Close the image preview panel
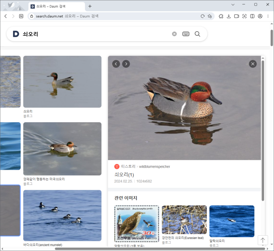Viewport: 274px width, 251px height. point(253,64)
